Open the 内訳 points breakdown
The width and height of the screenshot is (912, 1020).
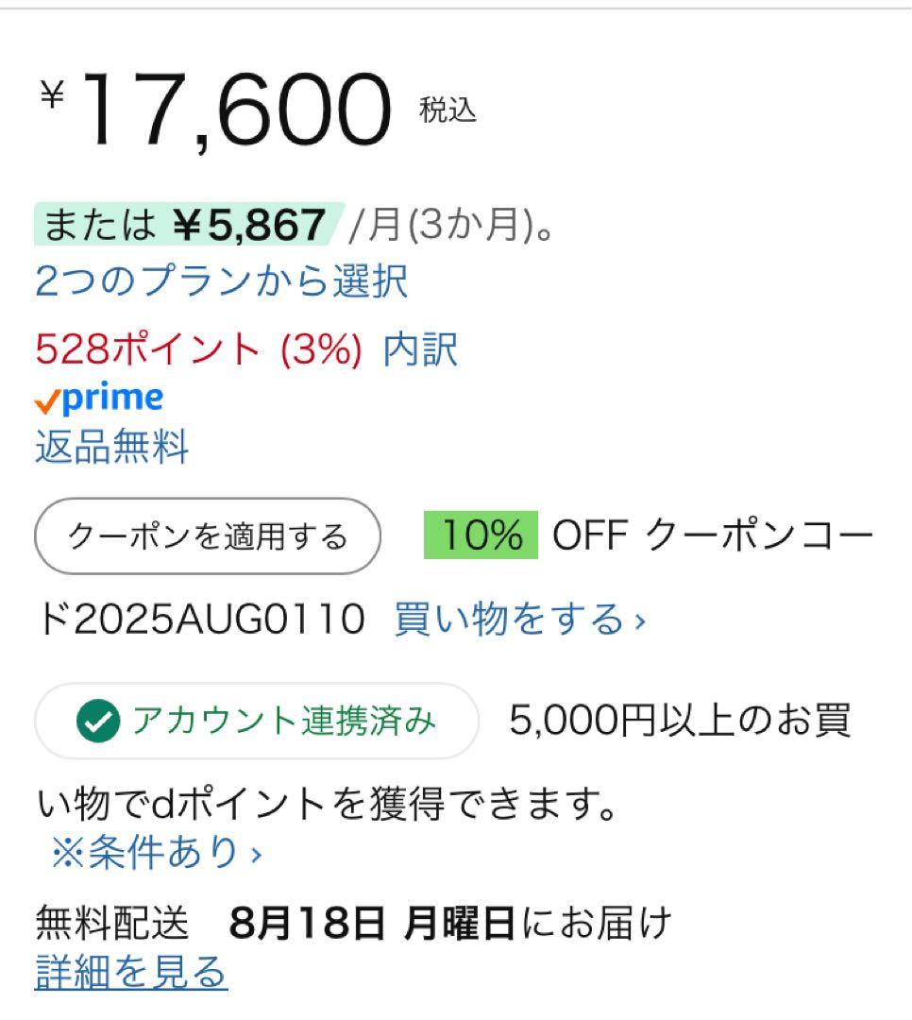click(421, 350)
